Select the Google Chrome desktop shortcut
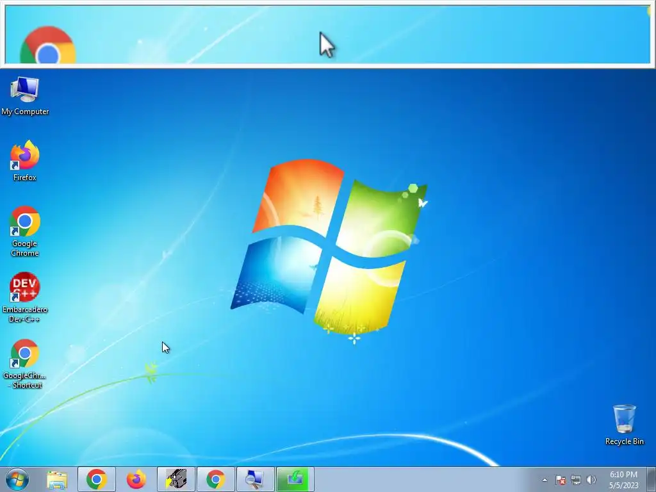656x492 pixels. 25,231
